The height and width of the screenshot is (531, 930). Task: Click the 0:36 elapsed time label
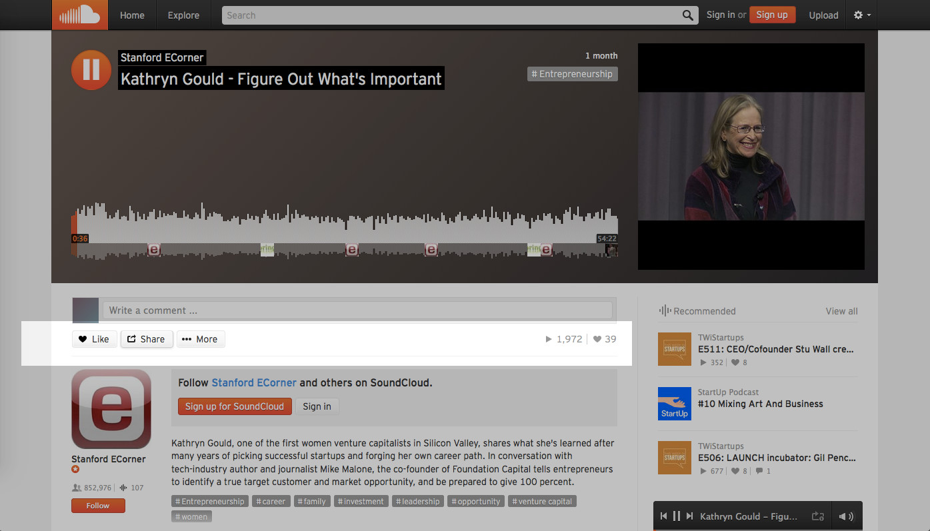(80, 239)
